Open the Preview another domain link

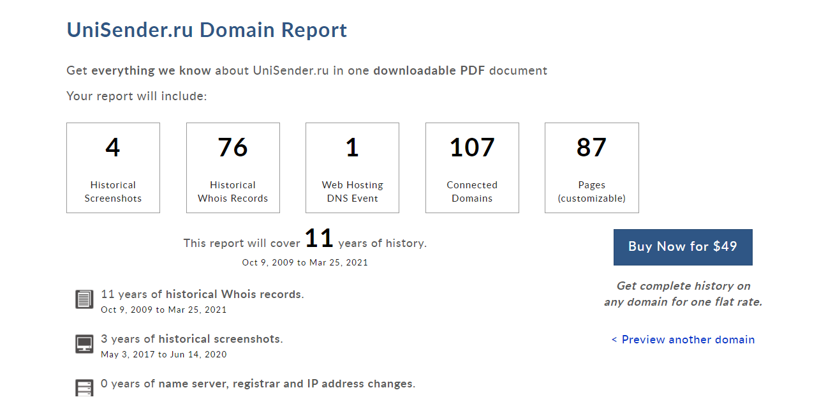coord(683,340)
